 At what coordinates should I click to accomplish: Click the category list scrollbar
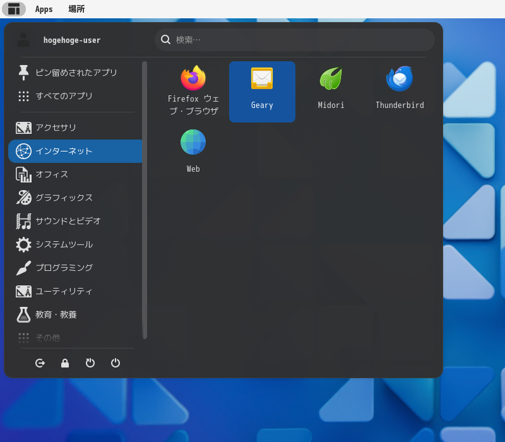pos(145,200)
